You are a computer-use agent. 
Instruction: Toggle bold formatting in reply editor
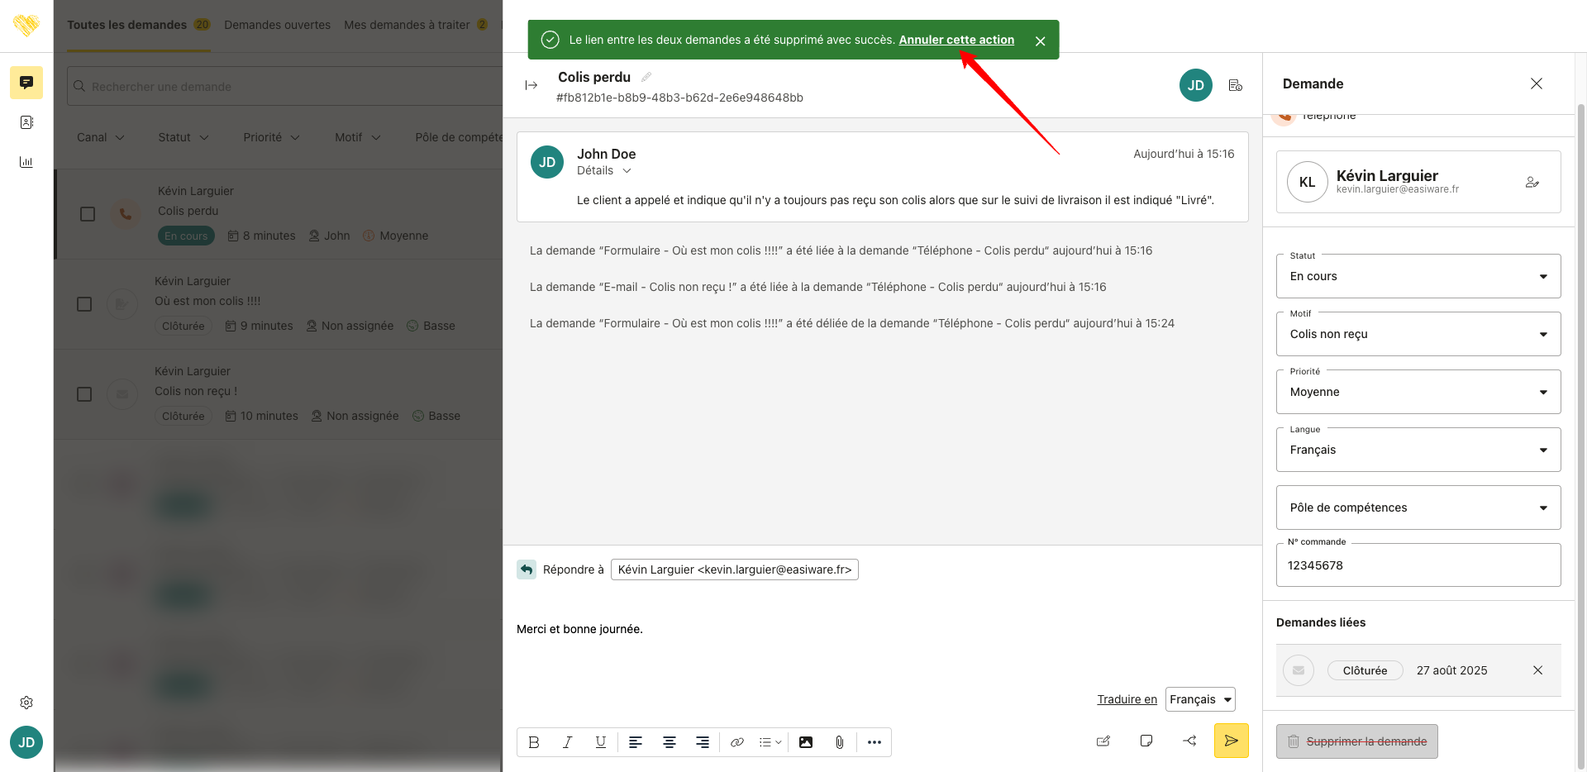coord(534,742)
